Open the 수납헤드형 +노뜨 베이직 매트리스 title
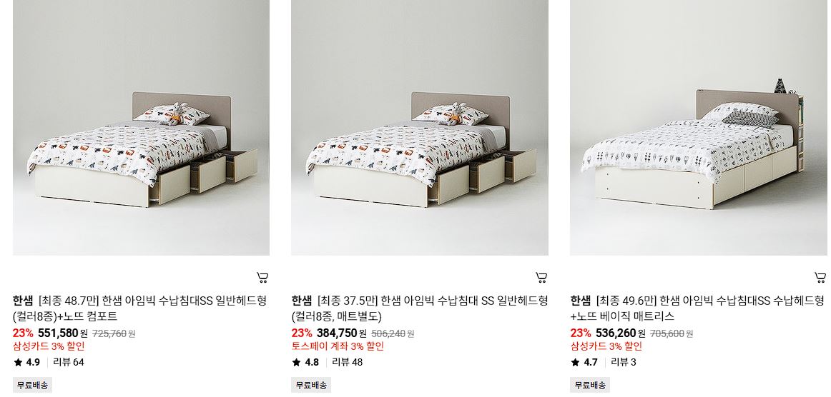831x397 pixels. [x=697, y=308]
